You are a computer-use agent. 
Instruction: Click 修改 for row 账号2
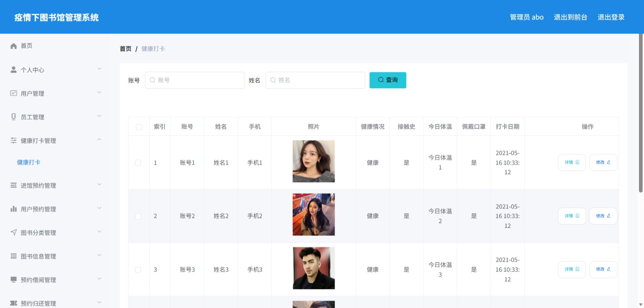point(603,216)
